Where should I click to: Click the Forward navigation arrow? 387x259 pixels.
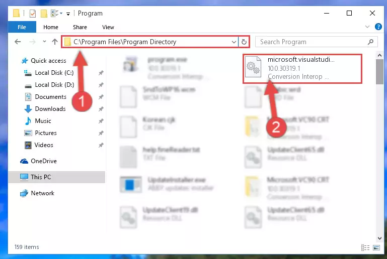click(x=32, y=42)
